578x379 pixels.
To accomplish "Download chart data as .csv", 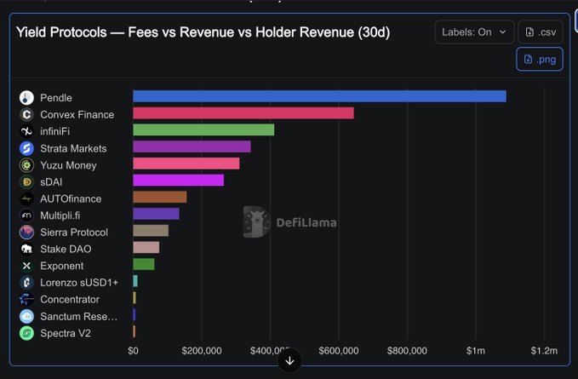I will coord(541,32).
